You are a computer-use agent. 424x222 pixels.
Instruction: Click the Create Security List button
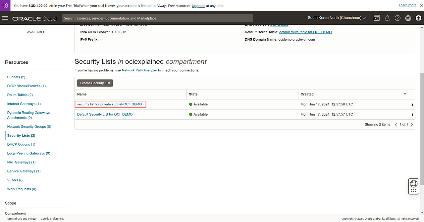[95, 83]
